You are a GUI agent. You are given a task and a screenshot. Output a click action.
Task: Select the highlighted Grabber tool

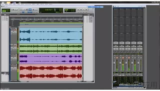pyautogui.click(x=30, y=9)
